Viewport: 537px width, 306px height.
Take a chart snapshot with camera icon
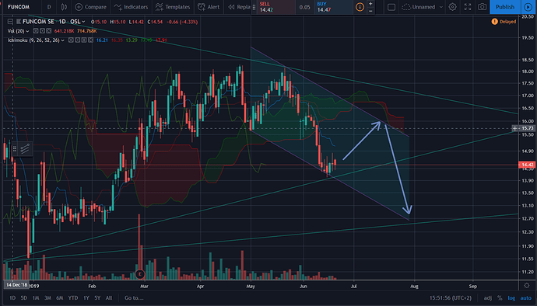483,7
